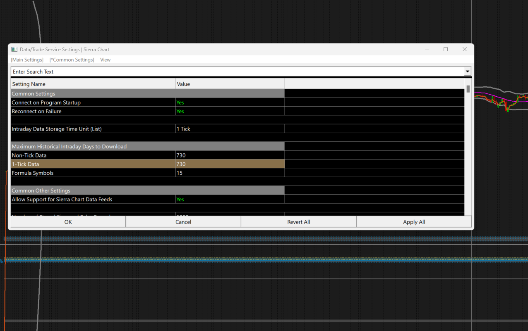Close the Data/Trade Service Settings window
Viewport: 528px width, 331px height.
464,49
